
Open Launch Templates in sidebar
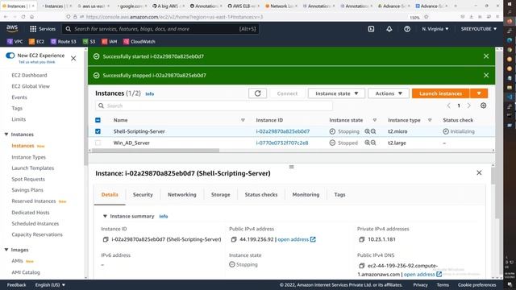pyautogui.click(x=32, y=168)
